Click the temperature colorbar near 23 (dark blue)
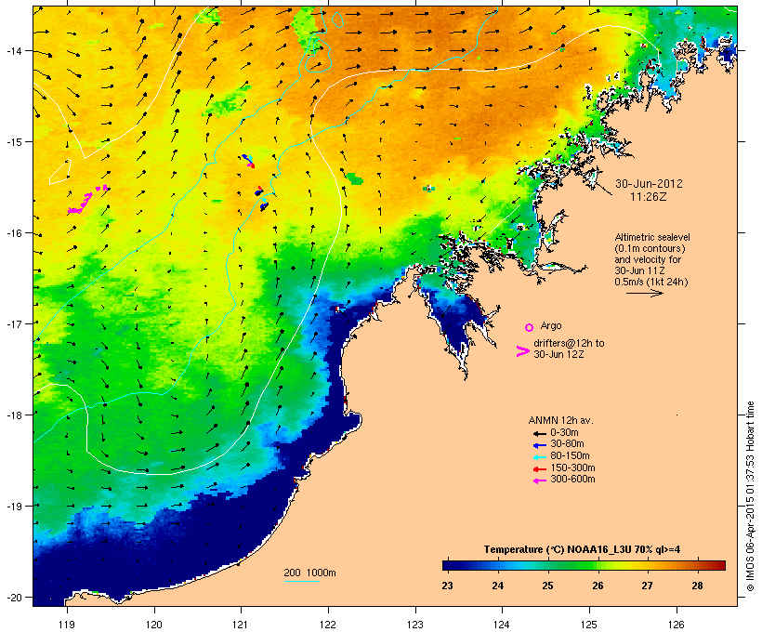The image size is (762, 632). coord(448,565)
